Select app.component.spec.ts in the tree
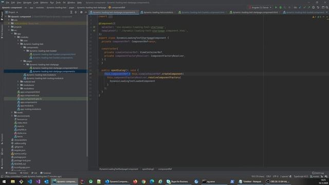Viewport: 329px width, 185px height. (x=30, y=99)
